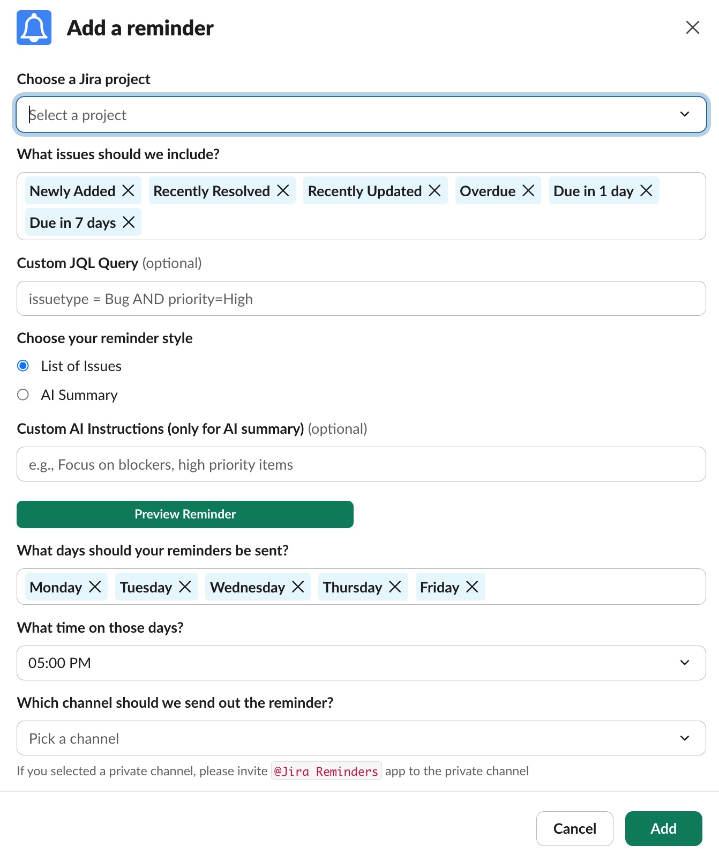Remove the Newly Added issue tag

(x=128, y=191)
